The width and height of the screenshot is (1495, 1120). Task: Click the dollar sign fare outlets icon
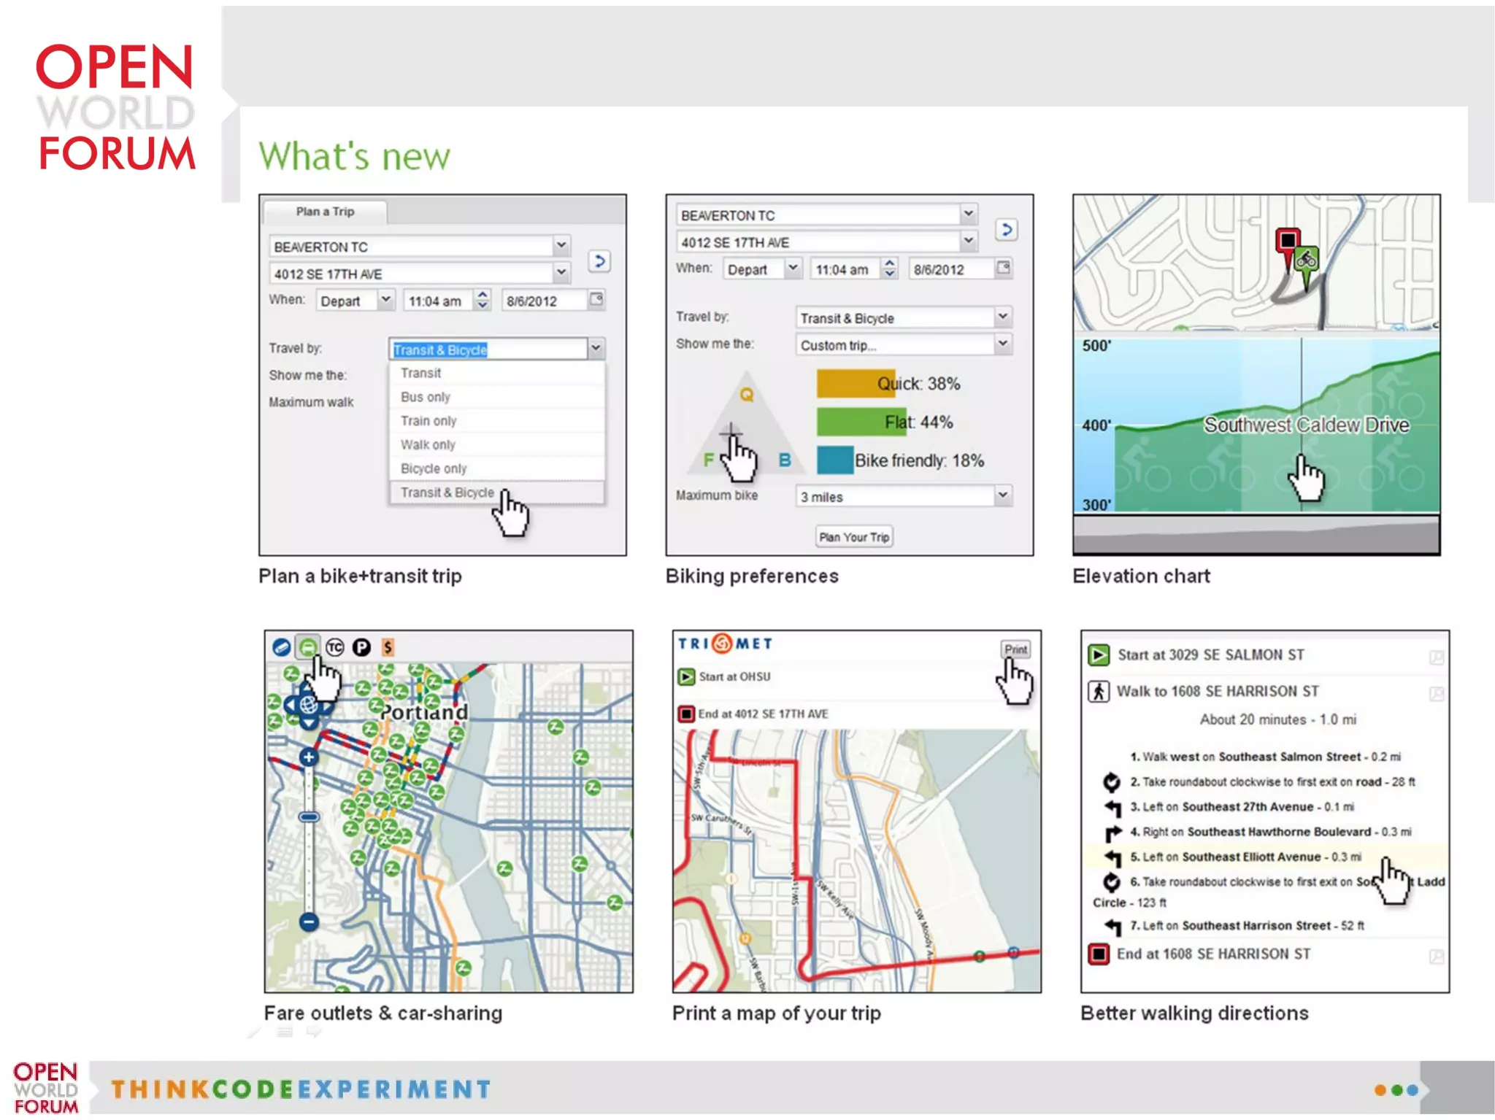388,647
